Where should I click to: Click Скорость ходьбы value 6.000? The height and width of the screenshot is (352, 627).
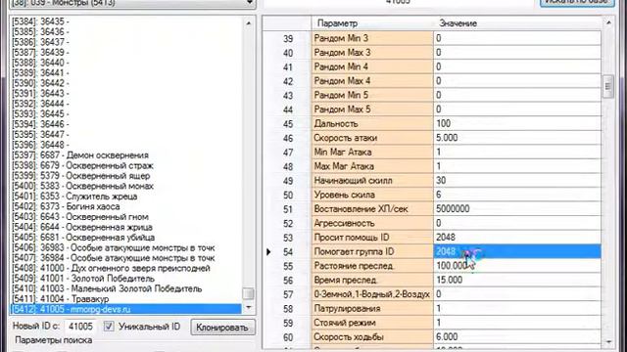pos(517,336)
